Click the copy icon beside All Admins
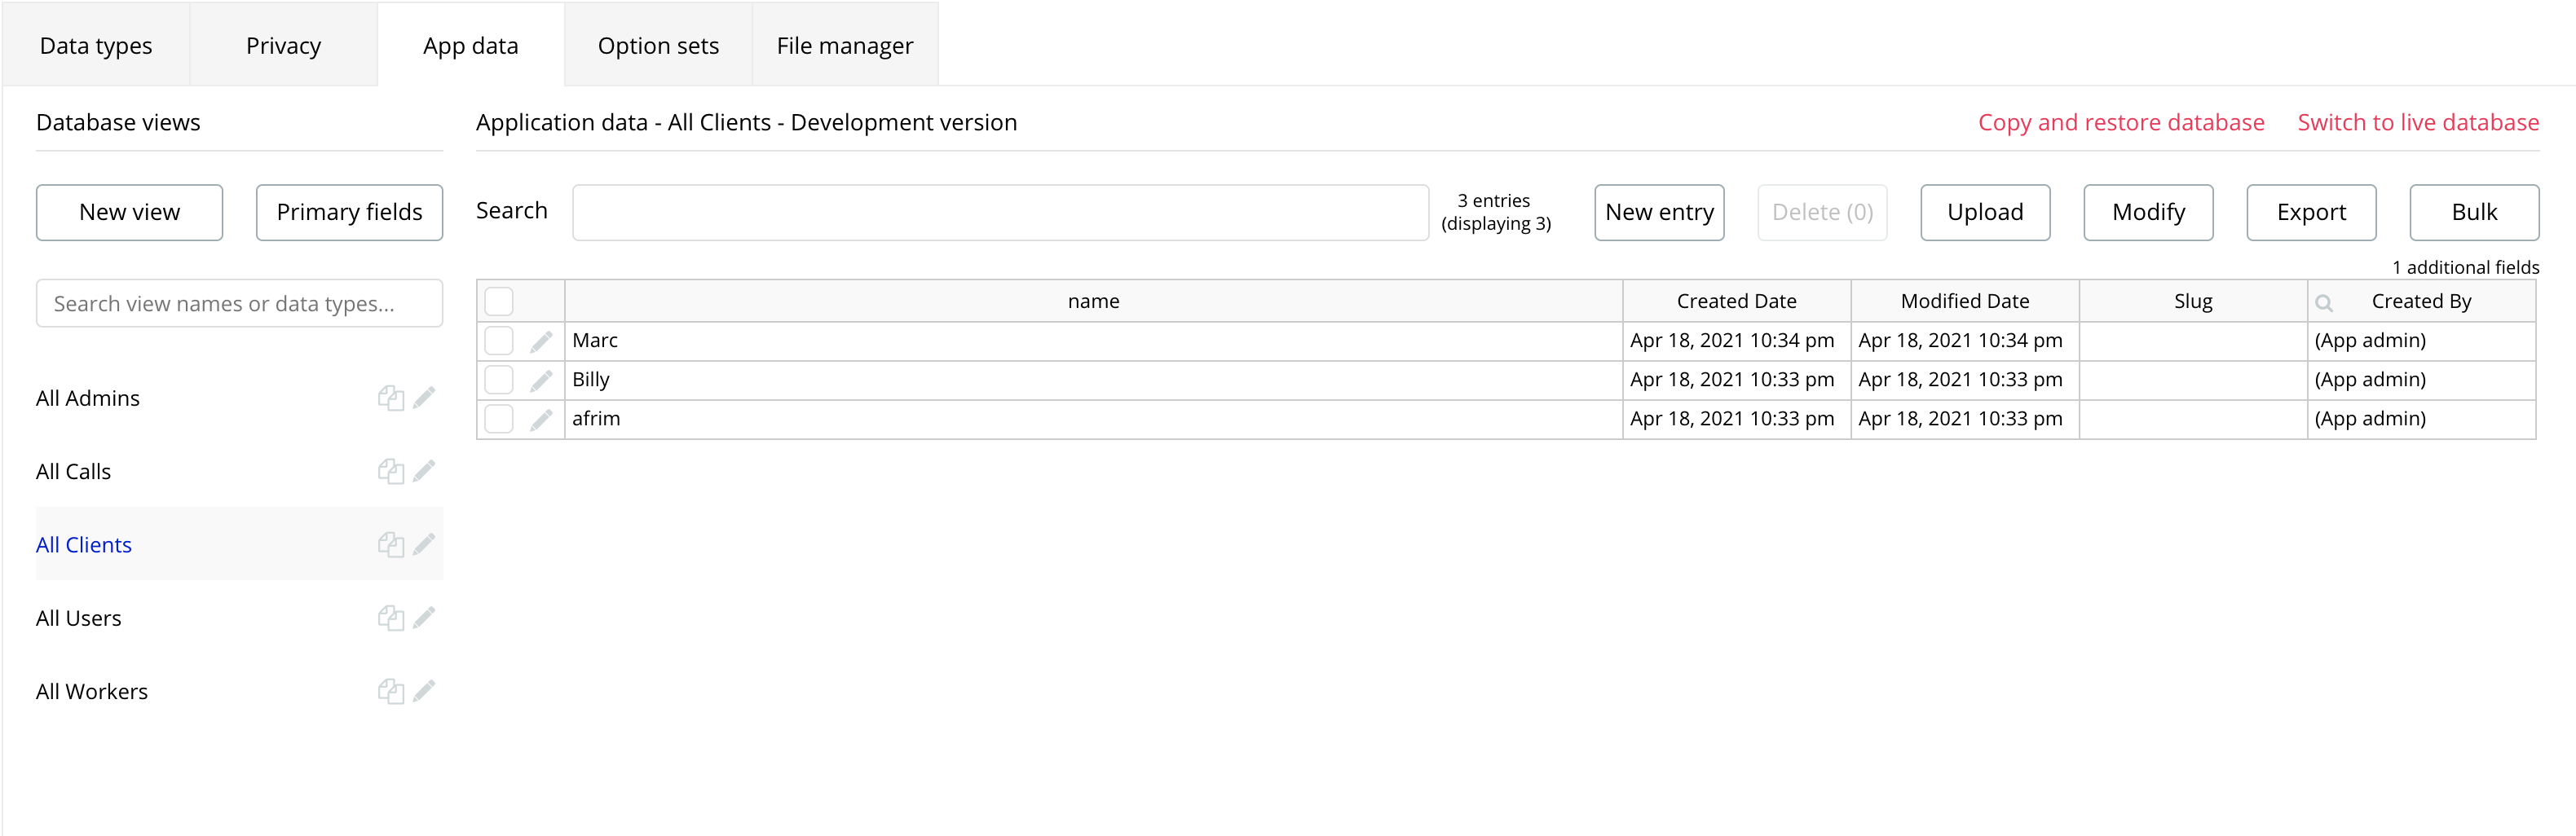Image resolution: width=2576 pixels, height=836 pixels. tap(390, 398)
